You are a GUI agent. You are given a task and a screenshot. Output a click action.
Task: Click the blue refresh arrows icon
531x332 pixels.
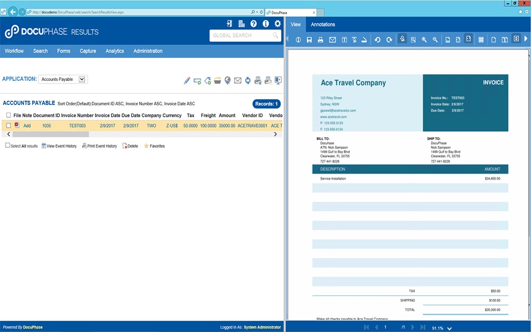point(248,80)
